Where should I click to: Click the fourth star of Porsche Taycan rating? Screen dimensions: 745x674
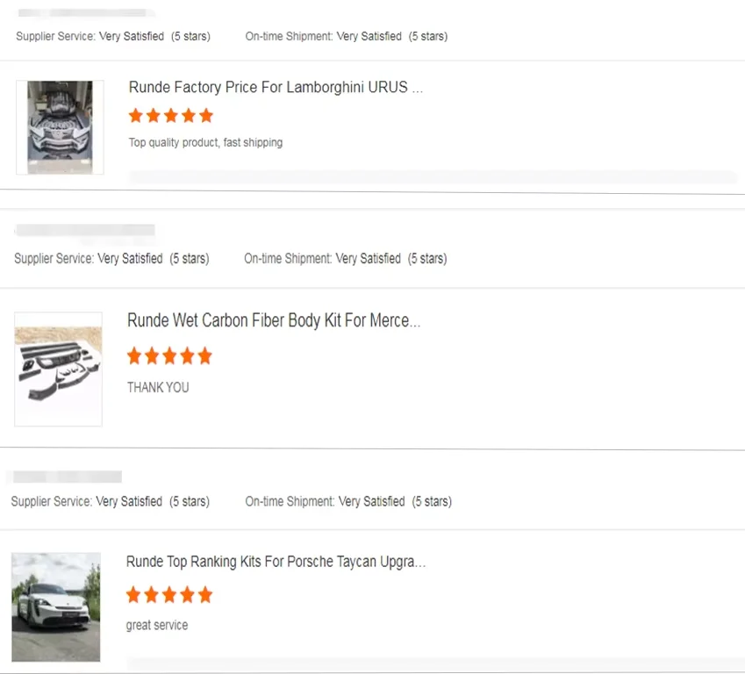pos(187,596)
